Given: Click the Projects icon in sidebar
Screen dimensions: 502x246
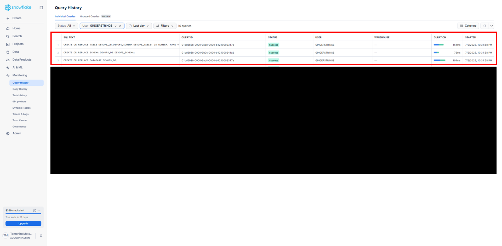Looking at the screenshot, I should point(8,44).
